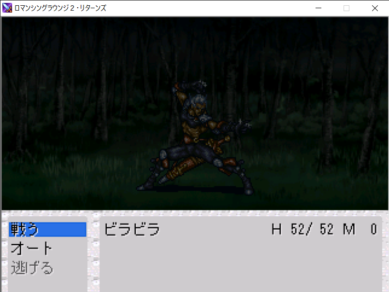Viewport: 389px width, 292px height.
Task: Select party member ビラビラ in status panel
Action: pyautogui.click(x=132, y=229)
